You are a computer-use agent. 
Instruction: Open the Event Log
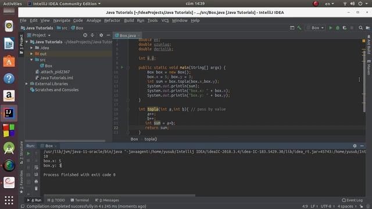tap(352, 200)
